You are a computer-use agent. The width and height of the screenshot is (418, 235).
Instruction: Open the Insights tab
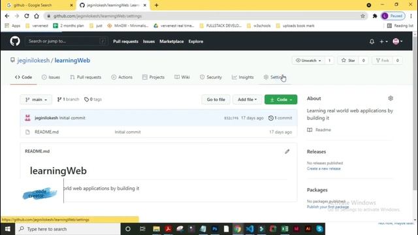242,77
